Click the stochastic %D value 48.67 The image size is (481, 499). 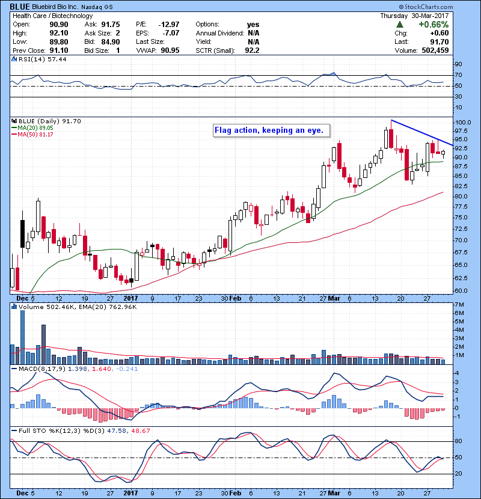click(140, 431)
